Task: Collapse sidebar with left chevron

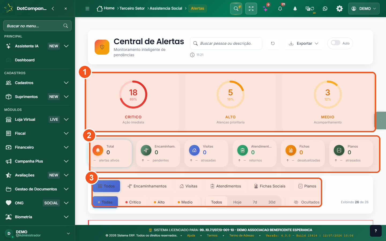Action: coord(53,9)
